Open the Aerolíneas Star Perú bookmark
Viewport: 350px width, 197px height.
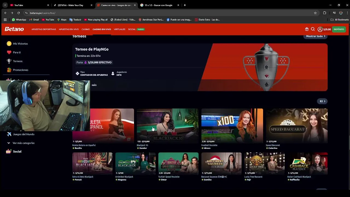tap(151, 20)
